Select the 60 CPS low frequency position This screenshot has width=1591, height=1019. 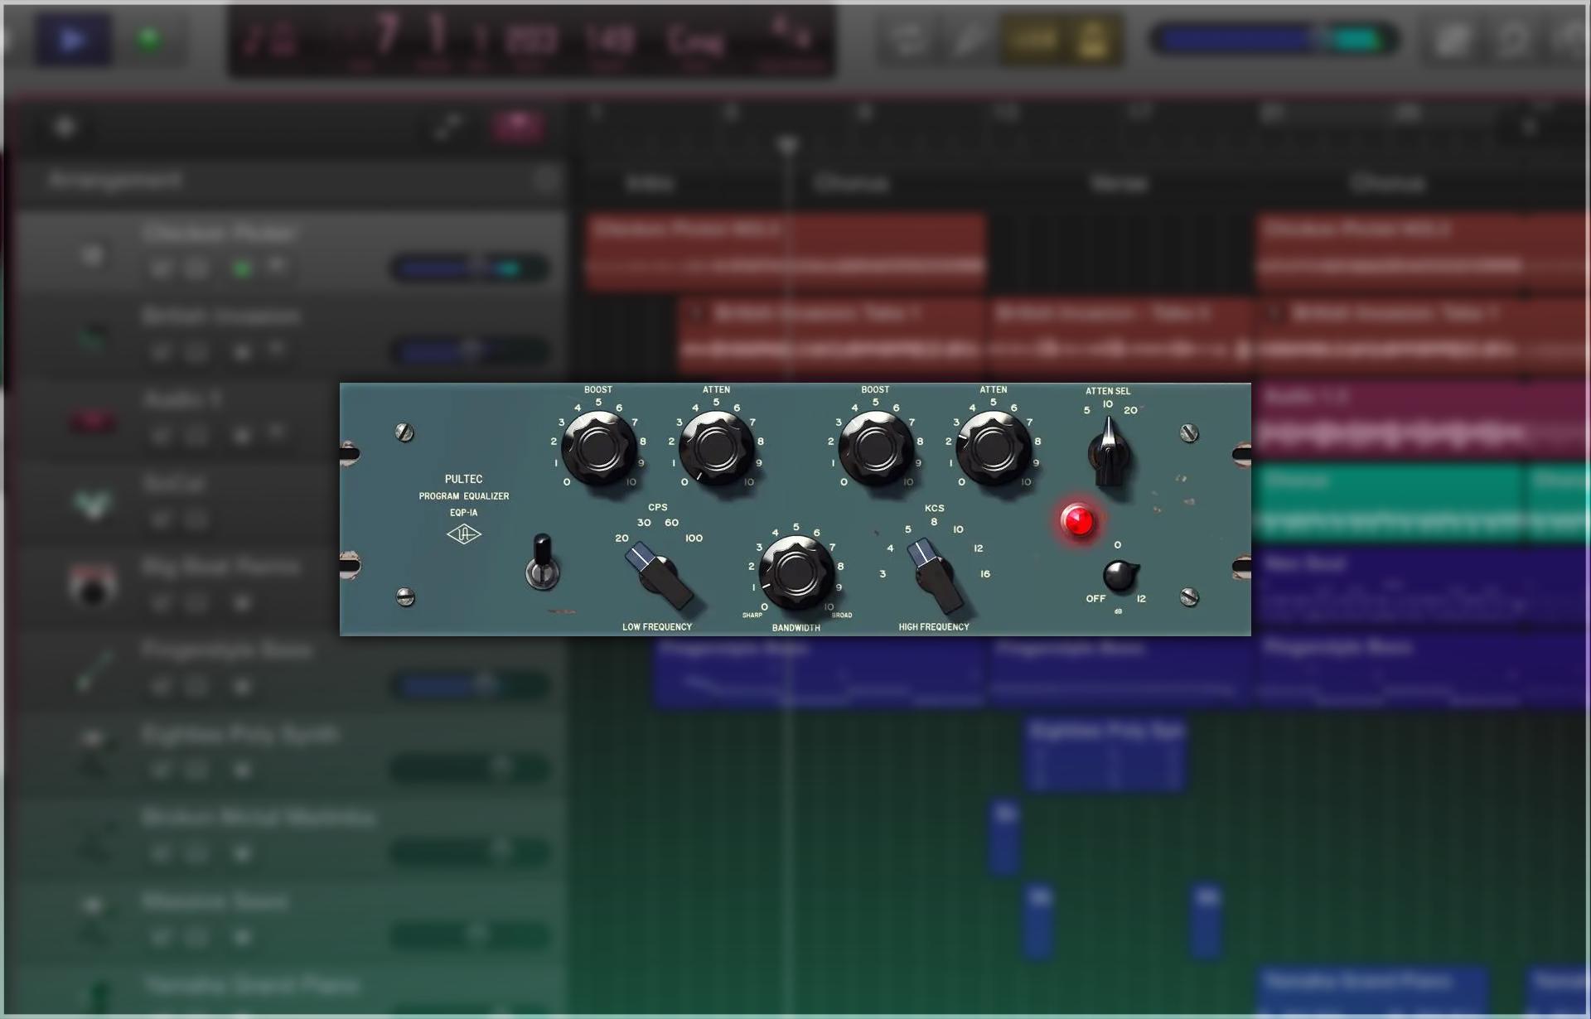[x=671, y=523]
